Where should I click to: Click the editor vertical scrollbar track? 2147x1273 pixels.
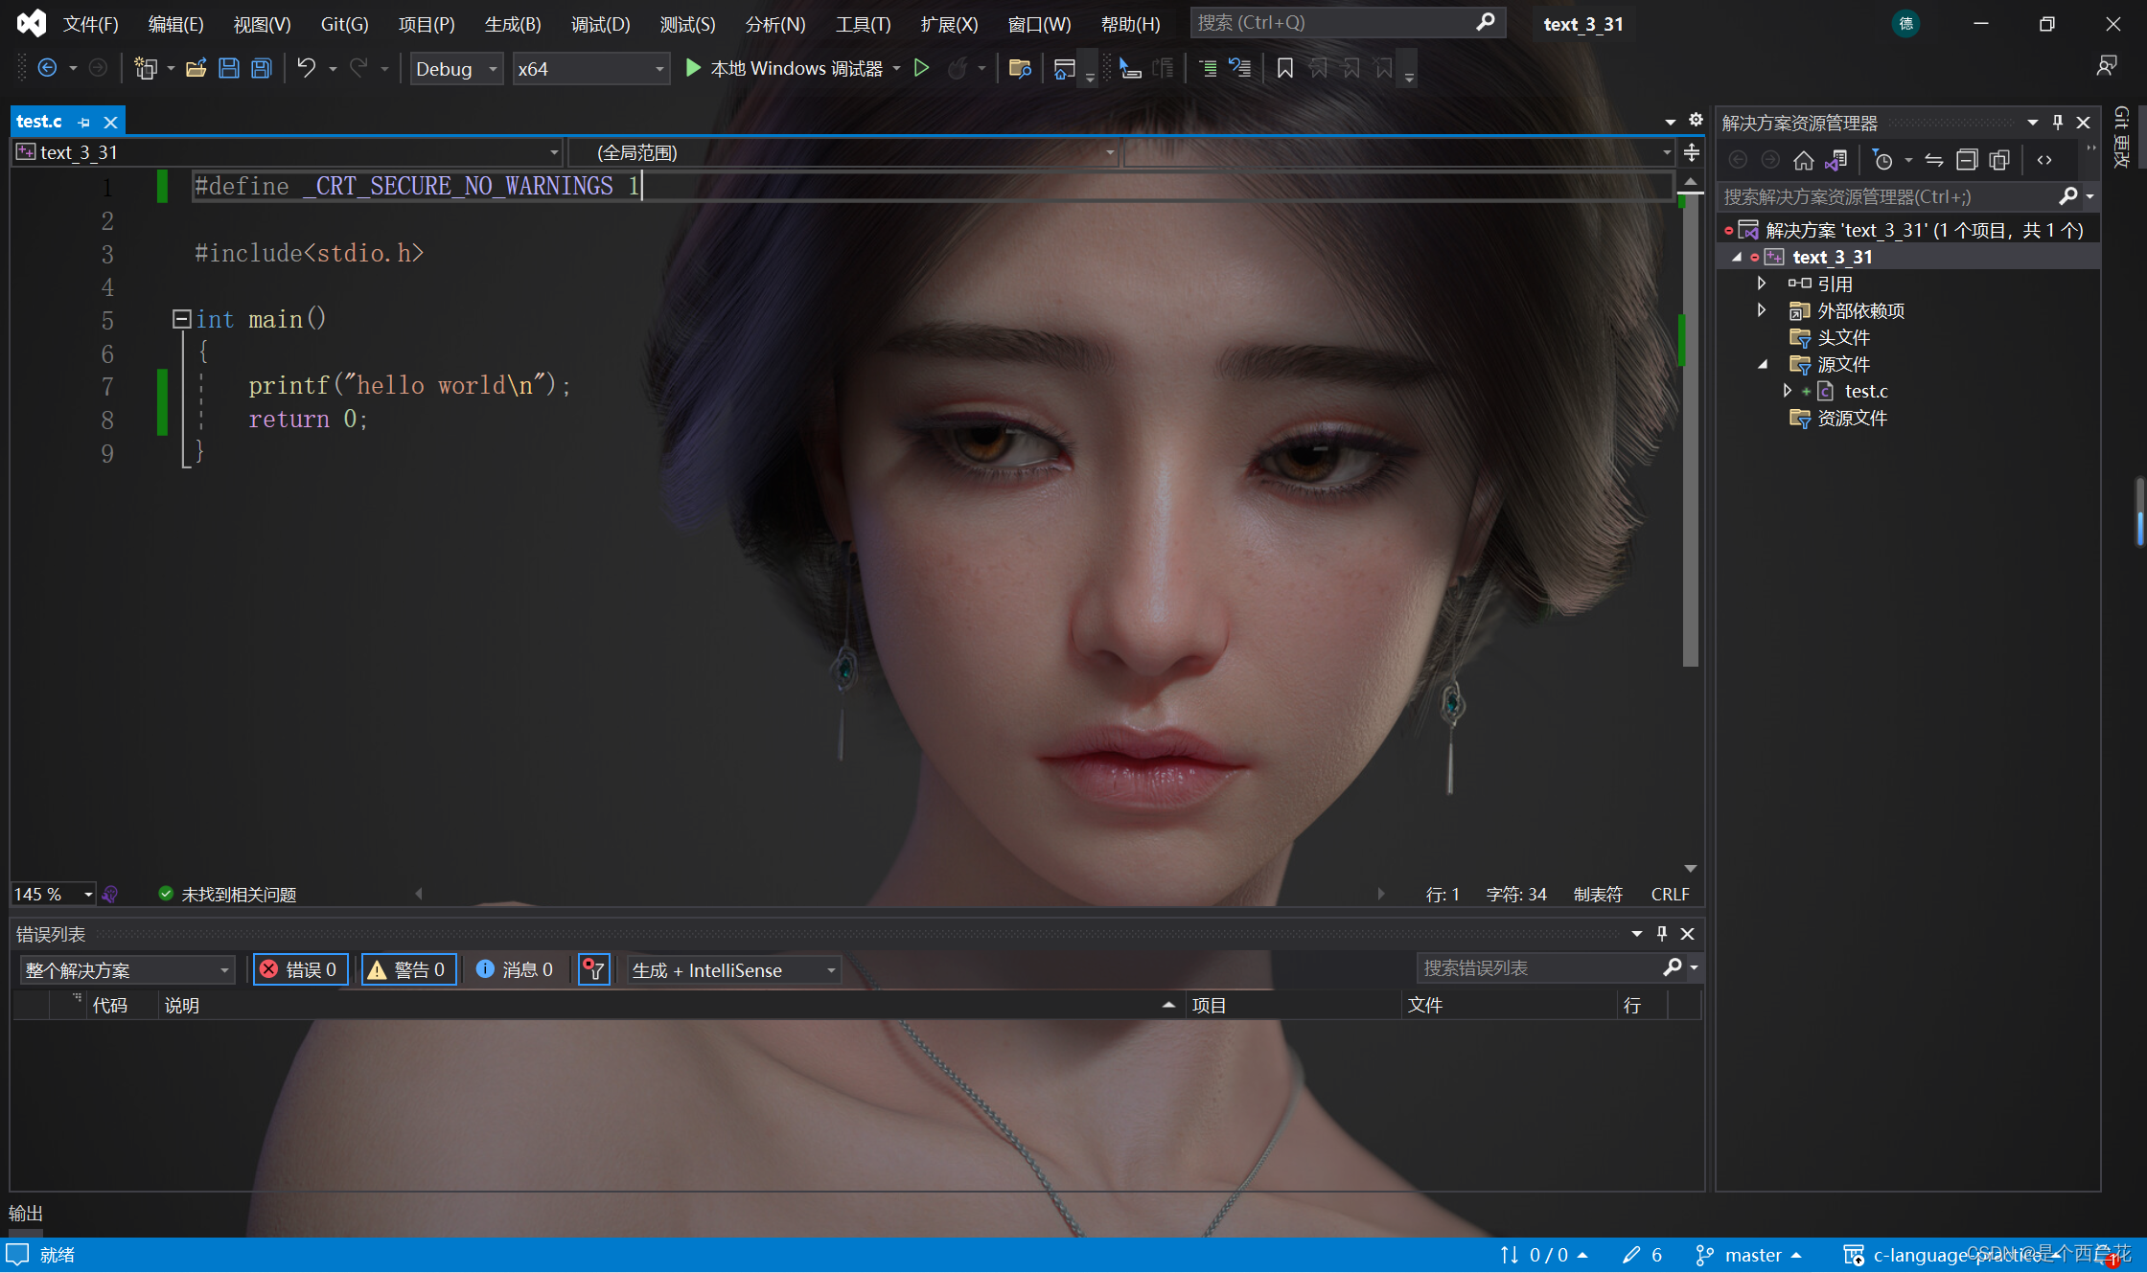point(1690,766)
